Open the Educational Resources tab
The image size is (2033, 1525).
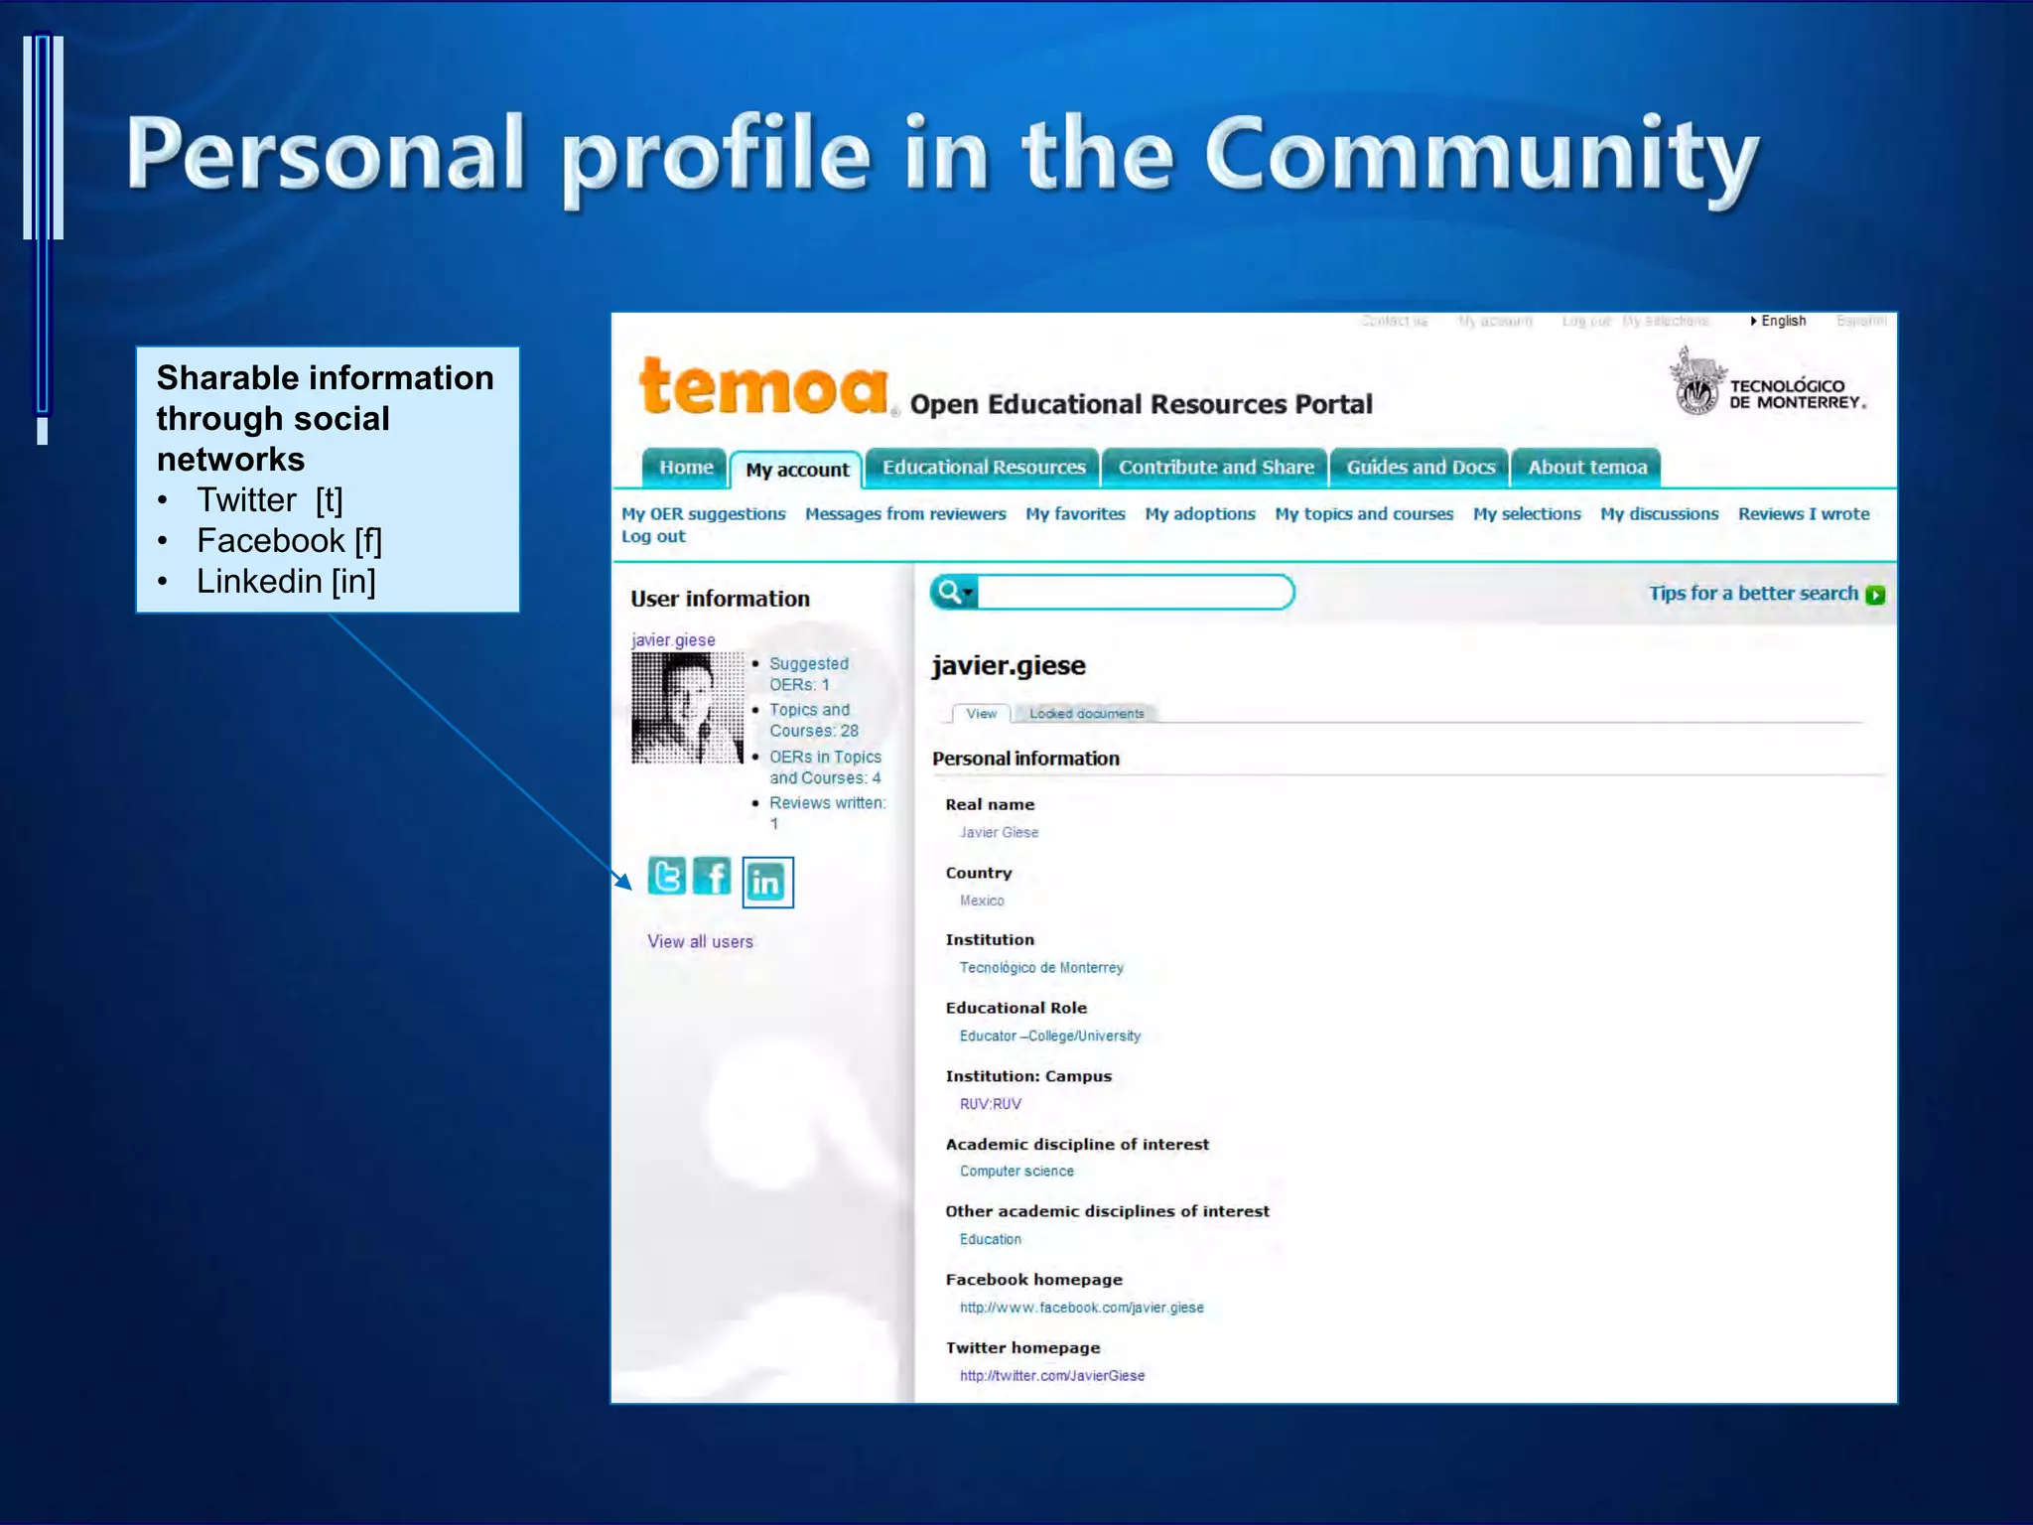pyautogui.click(x=984, y=468)
